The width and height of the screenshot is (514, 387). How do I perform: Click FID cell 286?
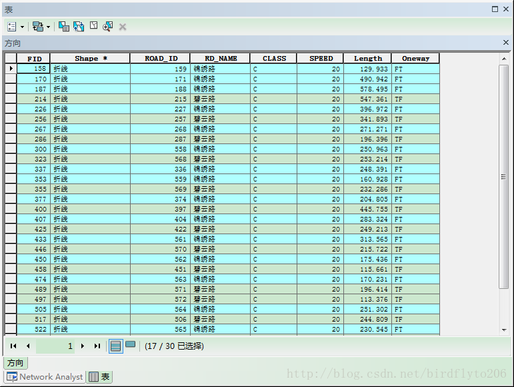coord(33,139)
